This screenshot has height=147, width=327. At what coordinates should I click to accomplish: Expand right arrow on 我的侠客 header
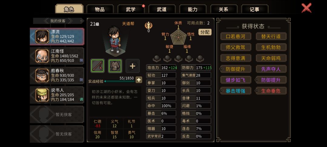(71, 21)
